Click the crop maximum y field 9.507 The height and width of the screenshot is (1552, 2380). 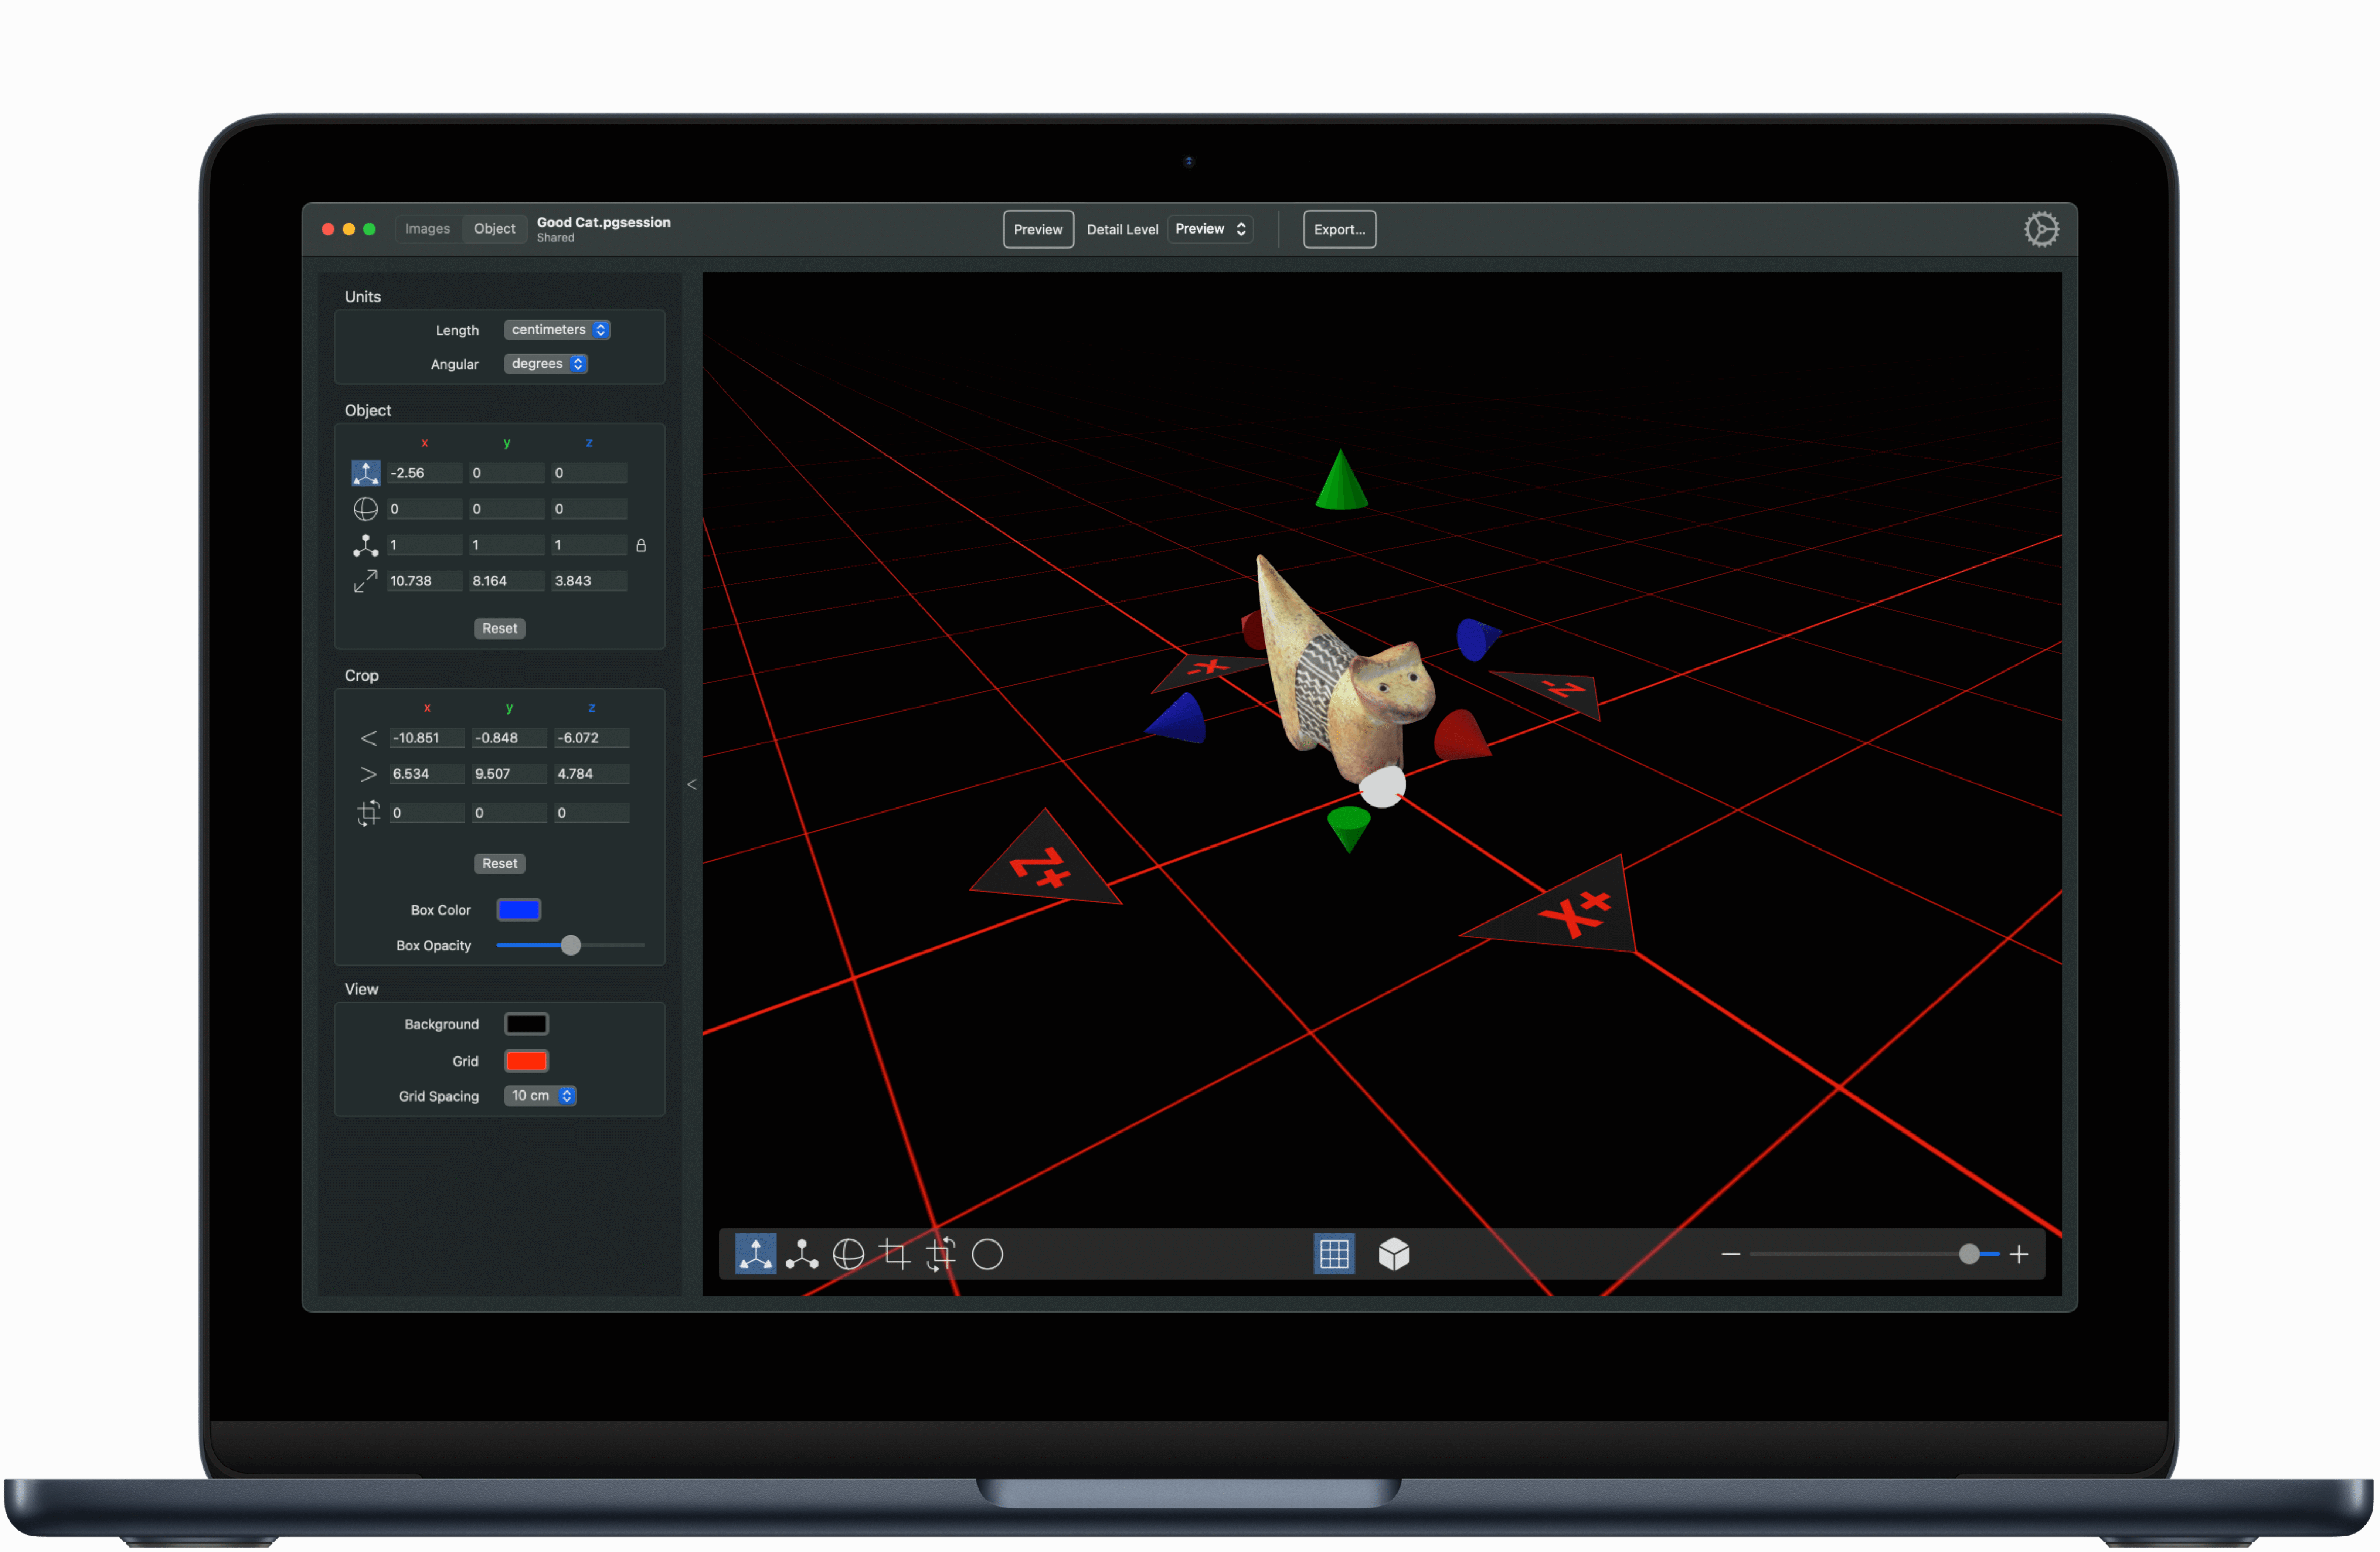coord(509,774)
